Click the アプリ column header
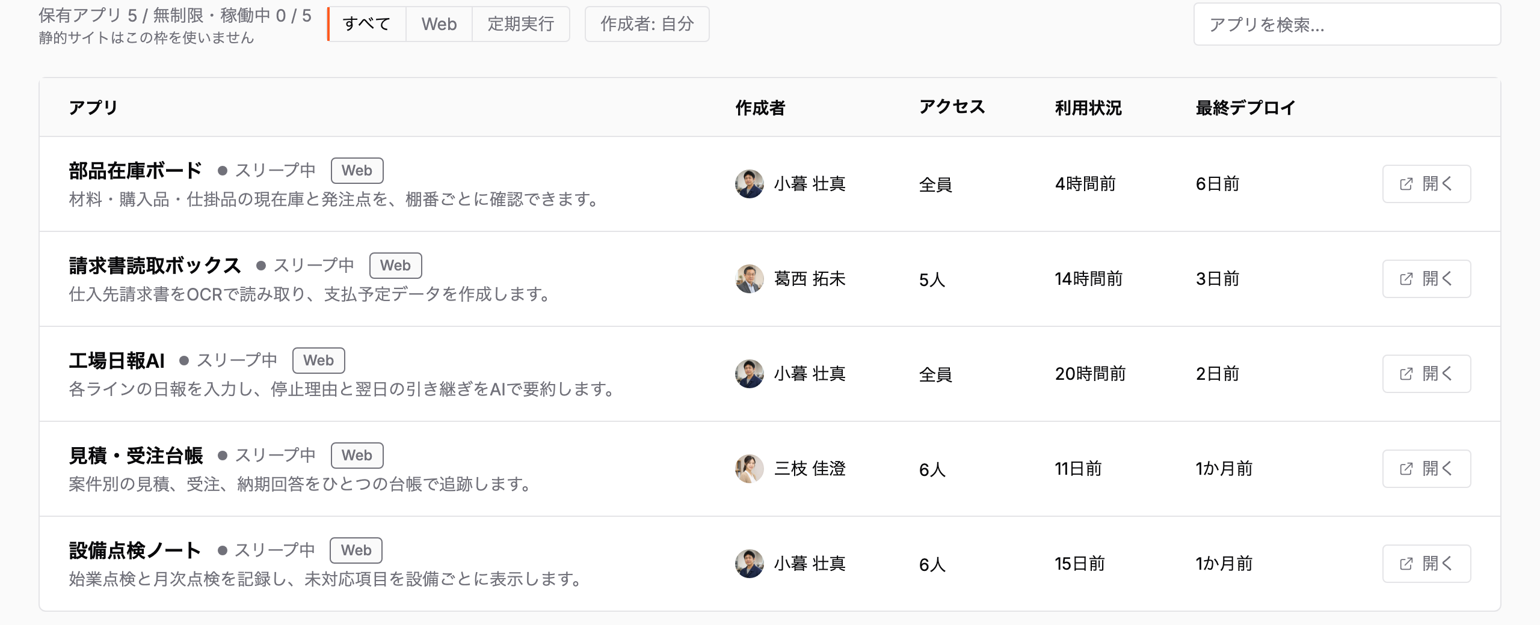This screenshot has height=625, width=1540. coord(93,108)
